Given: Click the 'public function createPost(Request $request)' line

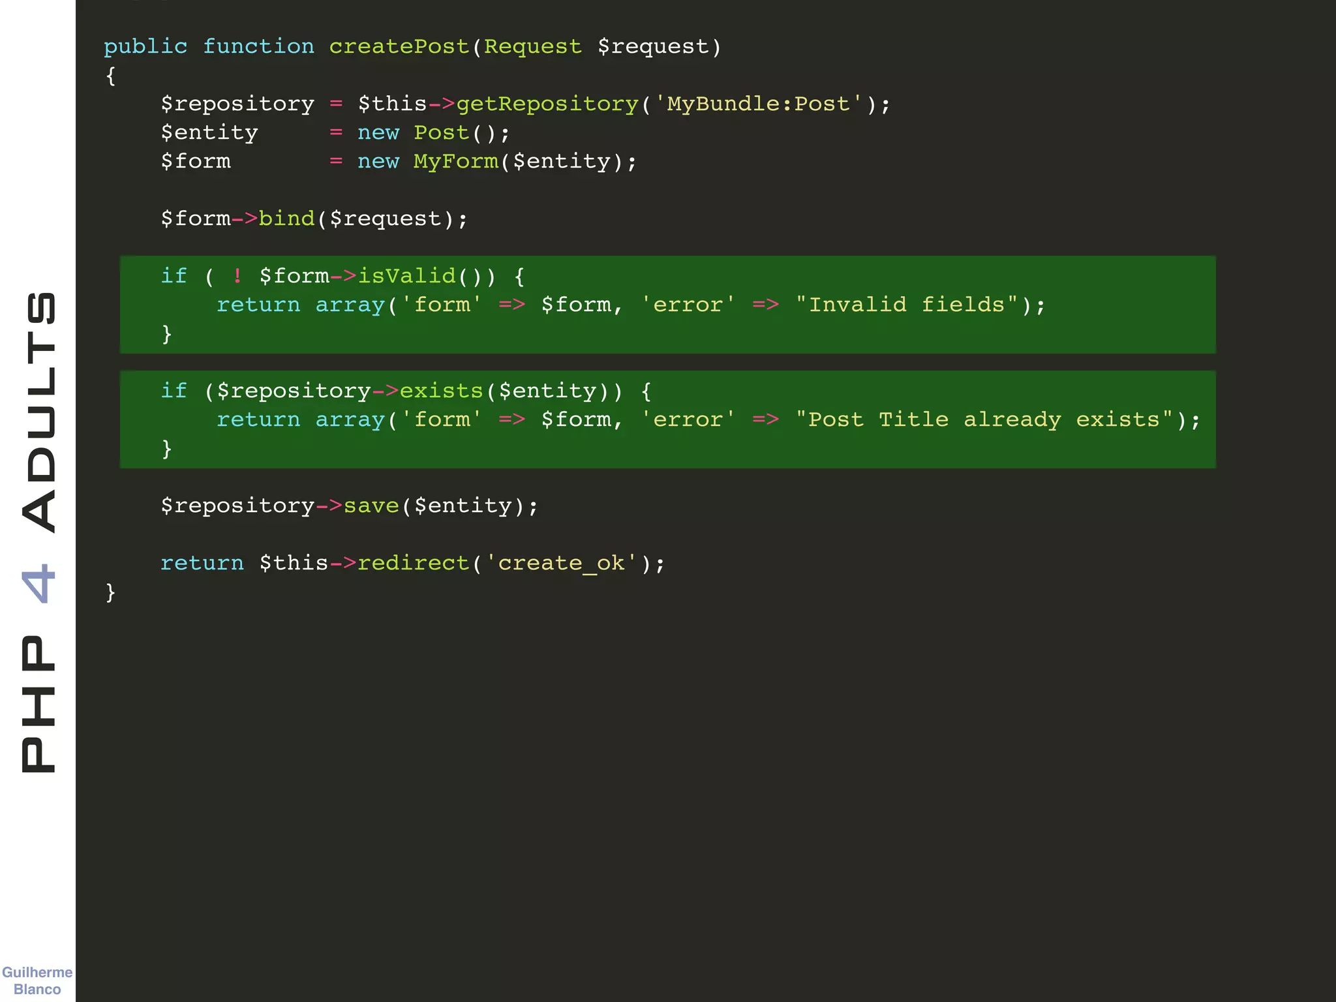Looking at the screenshot, I should point(412,47).
